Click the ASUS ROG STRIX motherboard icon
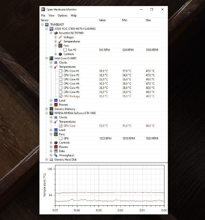 coord(51,29)
